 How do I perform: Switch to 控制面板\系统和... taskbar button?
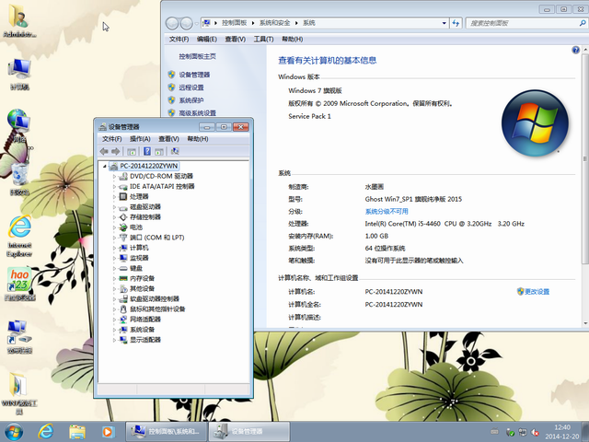(x=167, y=432)
